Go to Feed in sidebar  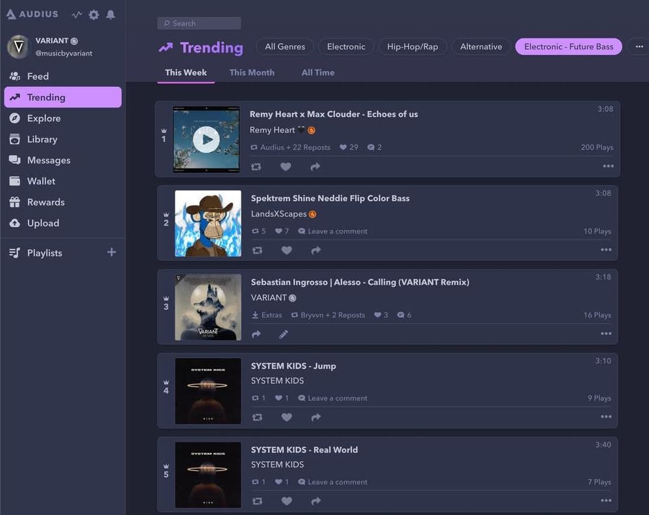(63, 76)
